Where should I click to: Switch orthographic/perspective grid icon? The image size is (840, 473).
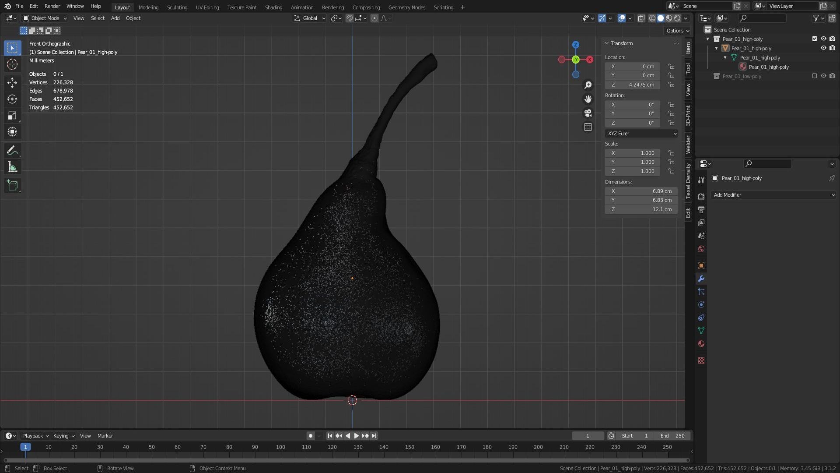coord(588,127)
